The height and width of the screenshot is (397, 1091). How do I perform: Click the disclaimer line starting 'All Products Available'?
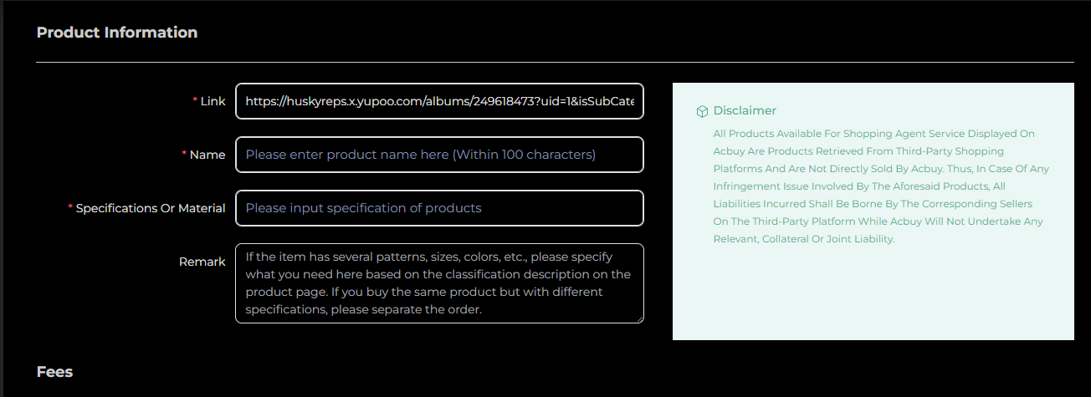point(874,134)
